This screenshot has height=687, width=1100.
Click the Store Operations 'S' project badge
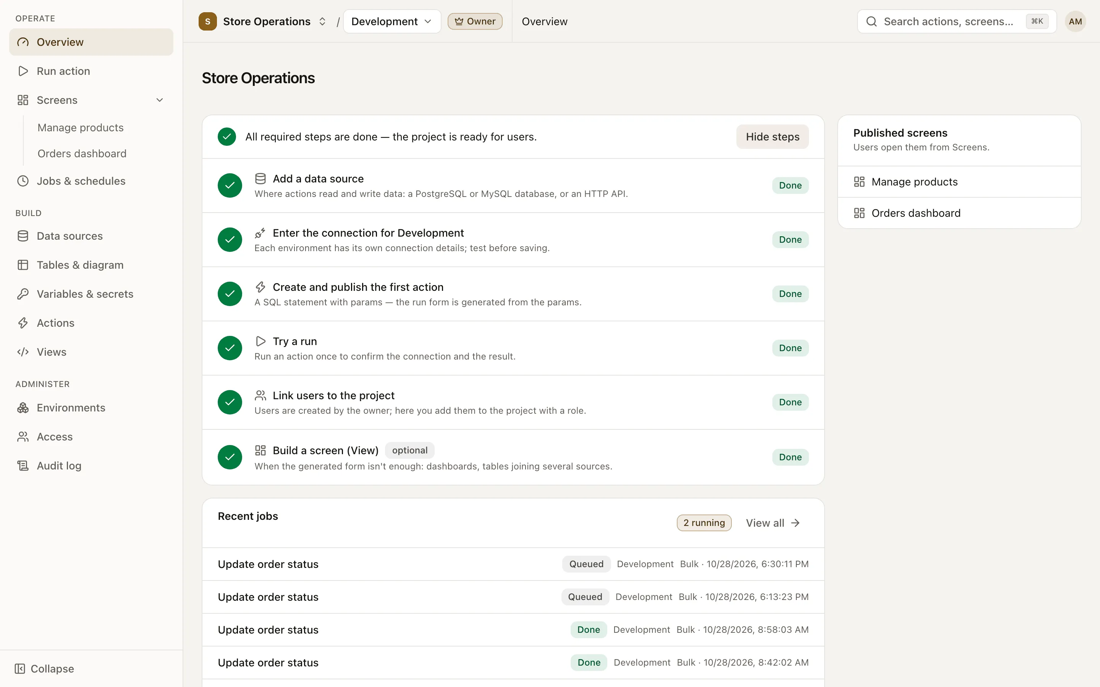pyautogui.click(x=208, y=21)
